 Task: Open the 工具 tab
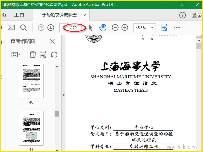point(19,15)
